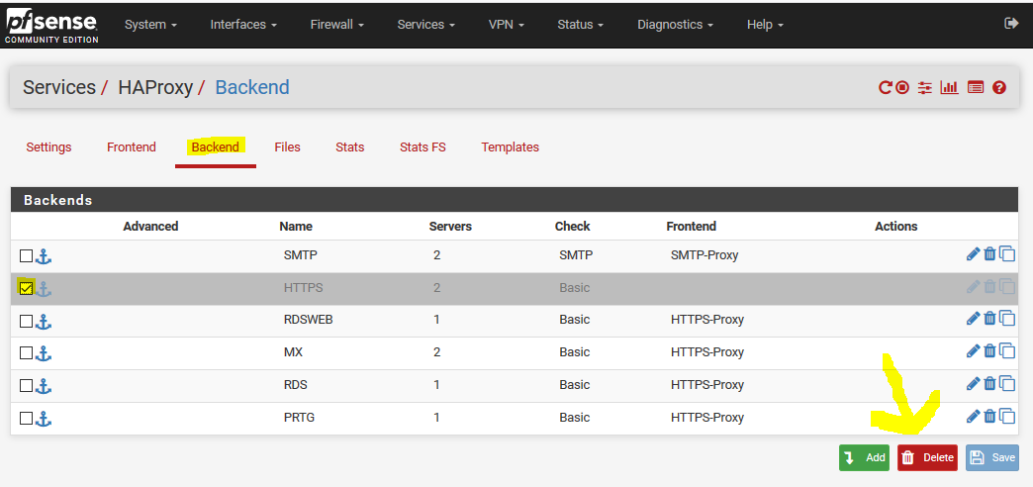
Task: Delete the SMTP backend trash icon
Action: coord(989,253)
